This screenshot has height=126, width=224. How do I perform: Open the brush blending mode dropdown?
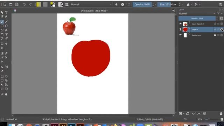coord(91,5)
